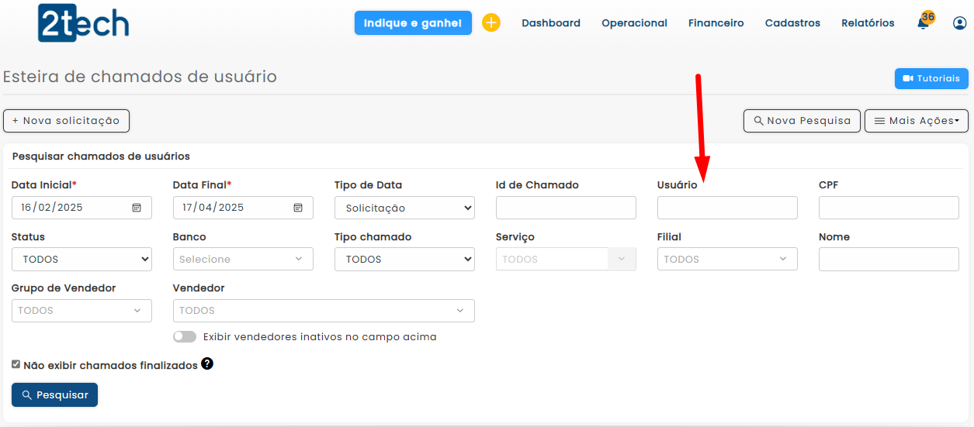974x427 pixels.
Task: Click the Pesquisar button
Action: [x=54, y=394]
